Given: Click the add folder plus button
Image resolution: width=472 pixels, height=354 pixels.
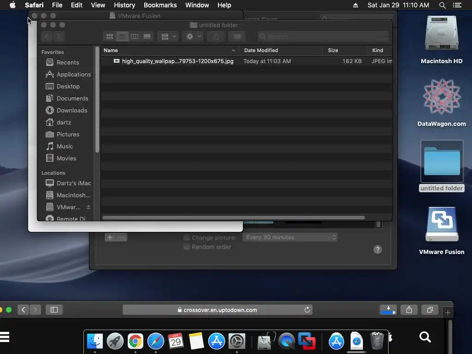Looking at the screenshot, I should [110, 237].
